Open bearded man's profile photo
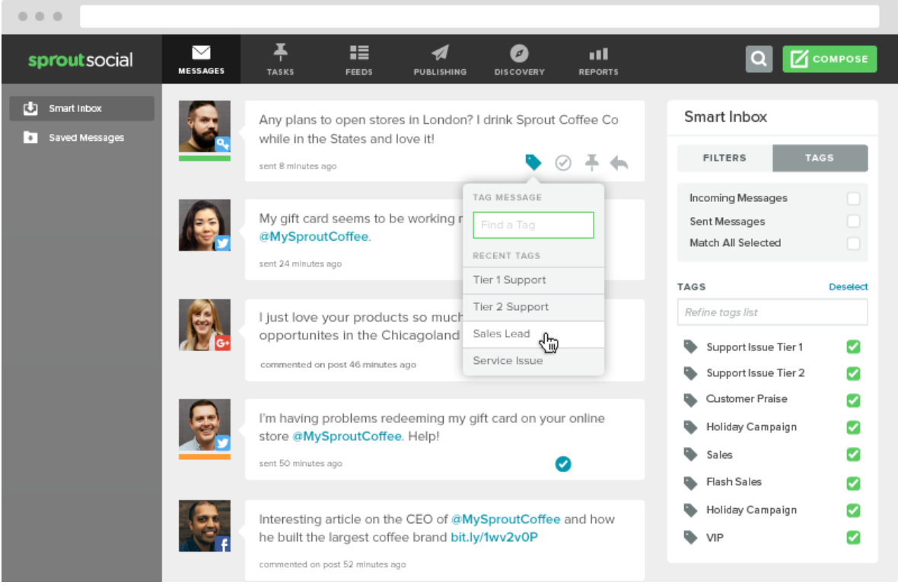This screenshot has width=898, height=585. pos(205,126)
